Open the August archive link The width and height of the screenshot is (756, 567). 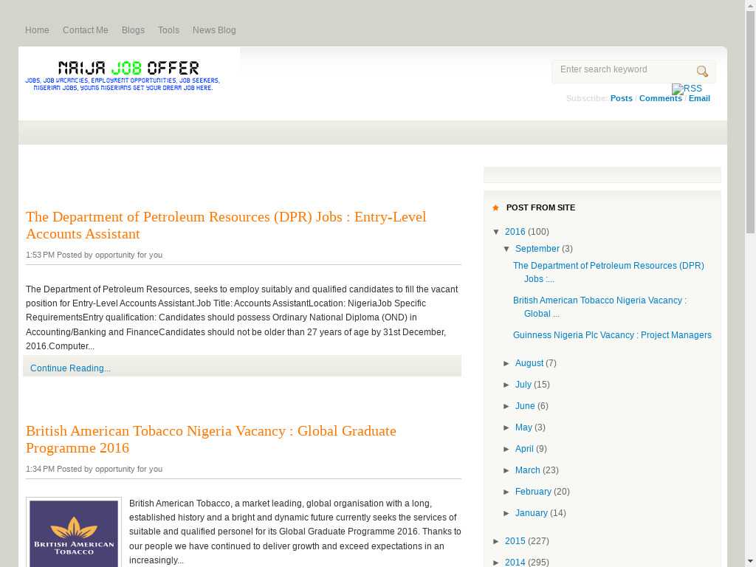point(529,363)
